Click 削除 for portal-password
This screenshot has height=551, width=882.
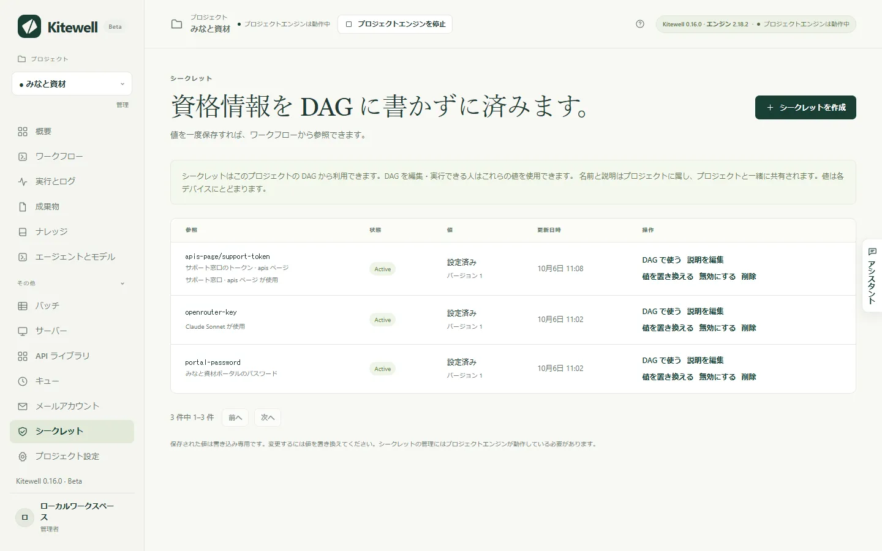pos(748,377)
